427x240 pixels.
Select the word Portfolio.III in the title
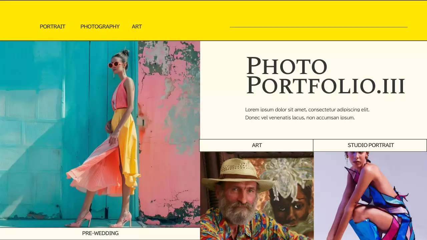point(325,86)
